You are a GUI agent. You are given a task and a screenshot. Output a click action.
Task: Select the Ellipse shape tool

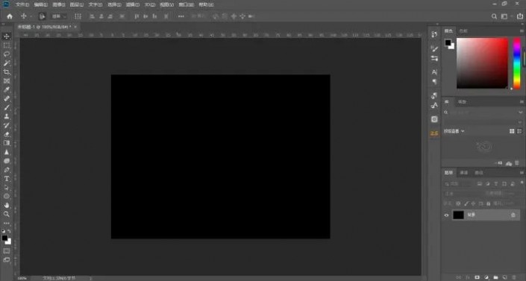pos(7,197)
